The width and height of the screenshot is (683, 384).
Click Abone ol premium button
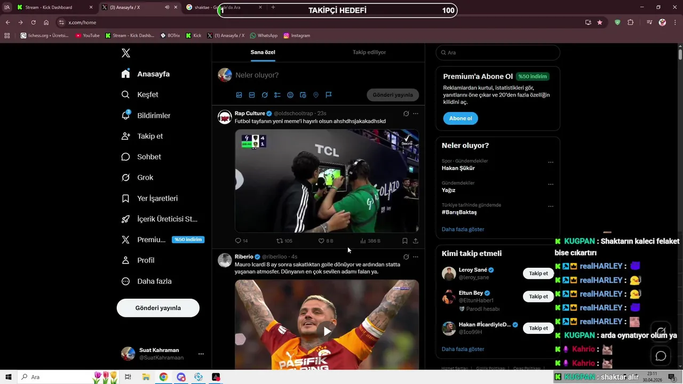coord(460,118)
